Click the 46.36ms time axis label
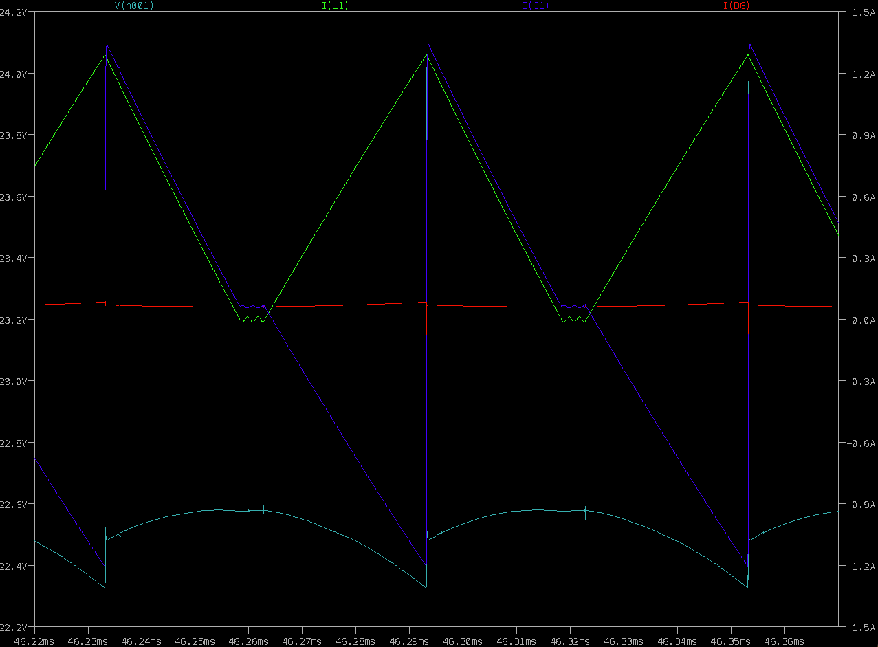 pyautogui.click(x=785, y=641)
